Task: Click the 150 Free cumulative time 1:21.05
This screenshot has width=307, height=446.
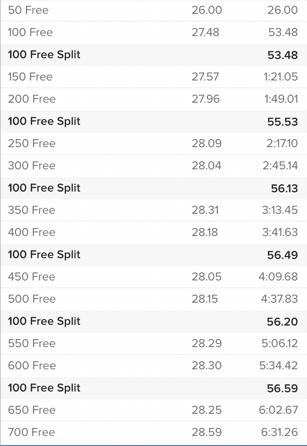Action: (280, 77)
